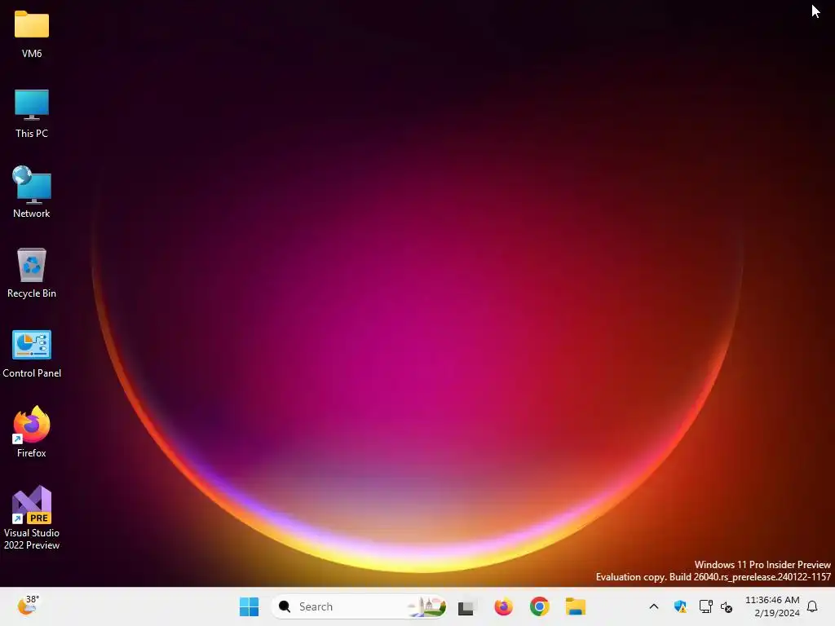
Task: Select the This PC desktop icon
Action: 32,114
